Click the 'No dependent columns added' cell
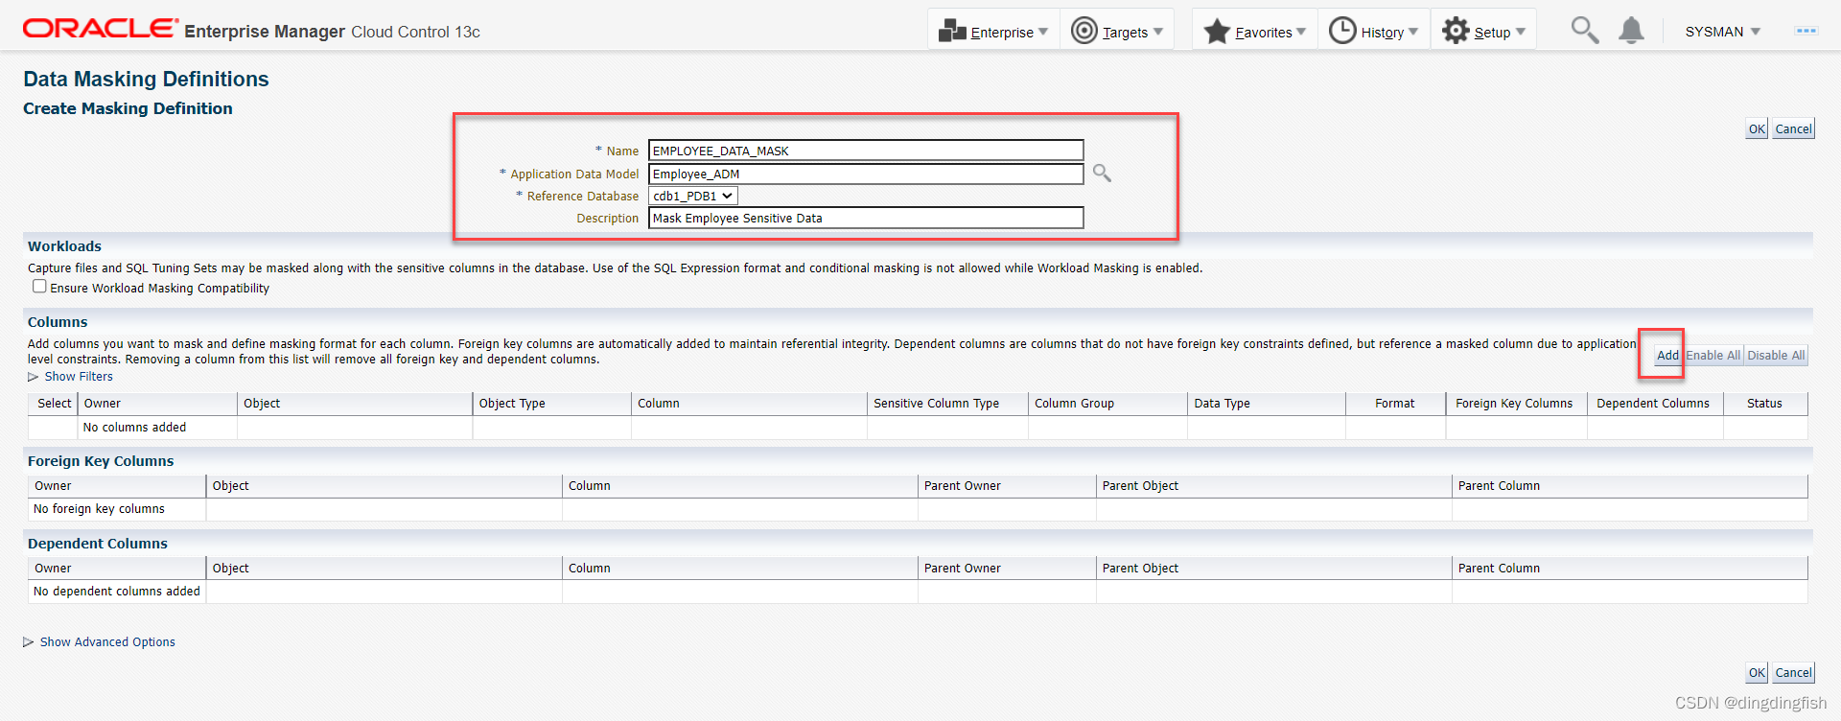Viewport: 1841px width, 721px height. click(x=117, y=592)
